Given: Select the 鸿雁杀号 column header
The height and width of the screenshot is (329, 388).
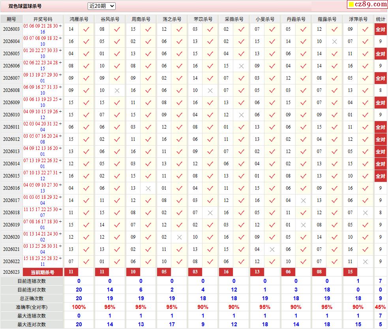Looking at the screenshot, I should [x=79, y=19].
